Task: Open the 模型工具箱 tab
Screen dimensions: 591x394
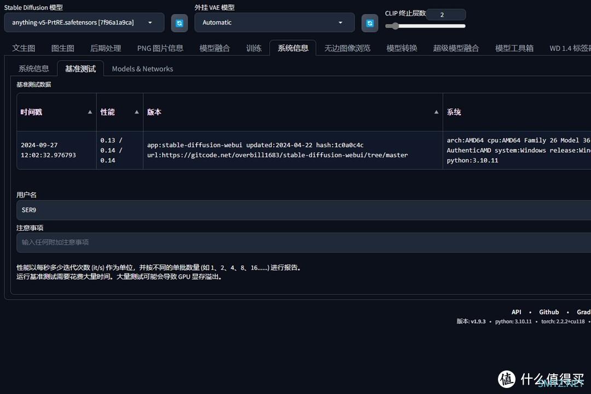Action: point(514,48)
